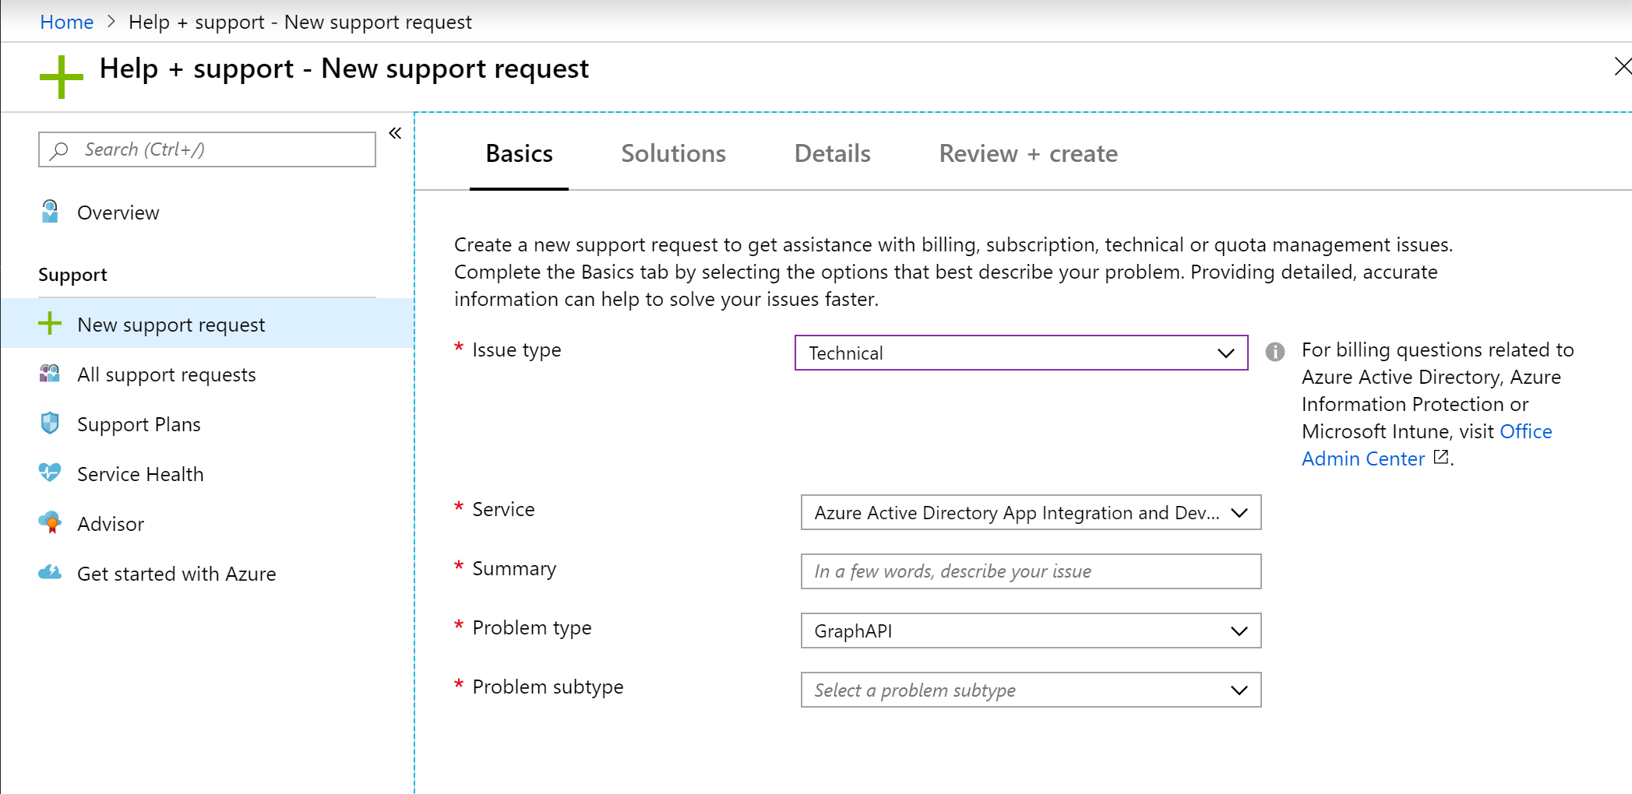Click the info icon beside Issue type
Image resolution: width=1632 pixels, height=794 pixels.
[1274, 352]
